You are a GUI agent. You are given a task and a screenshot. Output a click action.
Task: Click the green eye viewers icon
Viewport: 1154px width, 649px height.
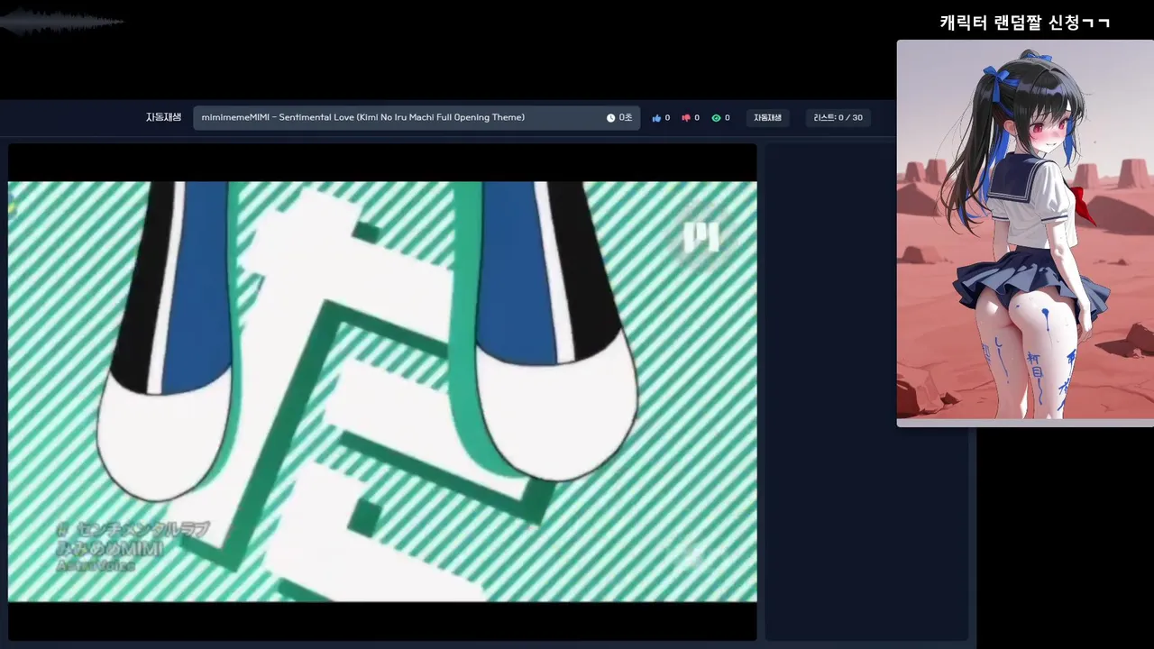pos(716,118)
